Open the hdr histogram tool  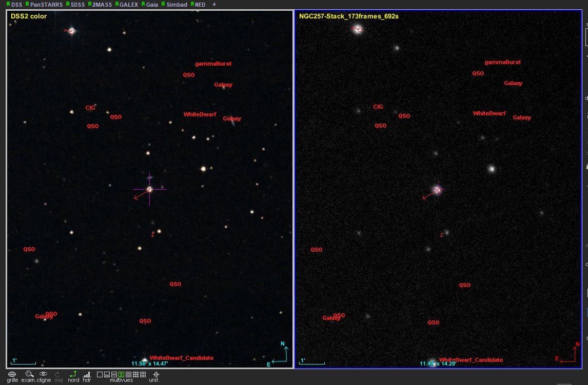pyautogui.click(x=87, y=375)
